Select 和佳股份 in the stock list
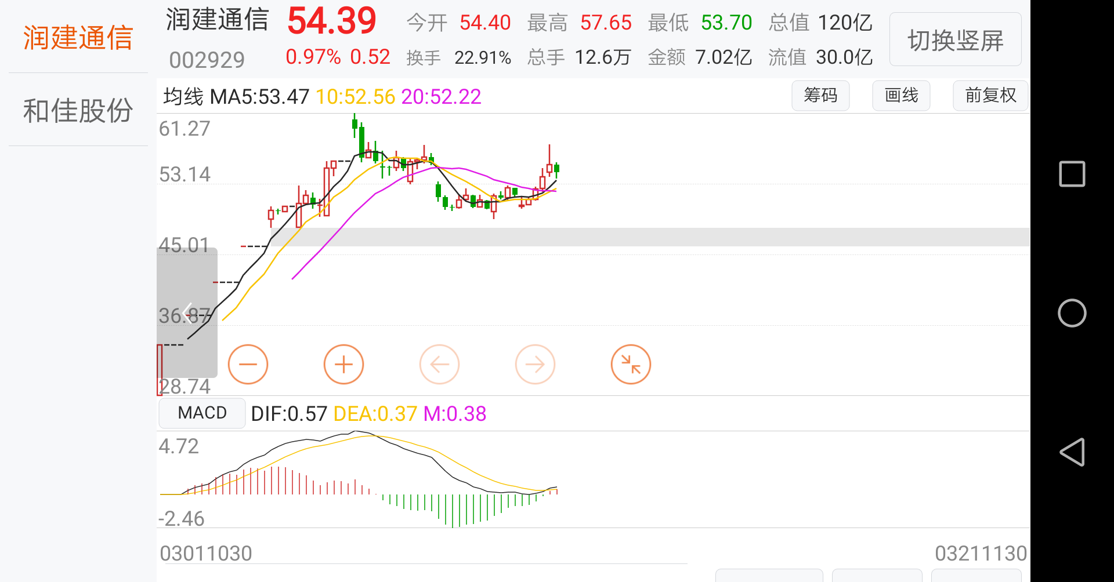 (78, 110)
